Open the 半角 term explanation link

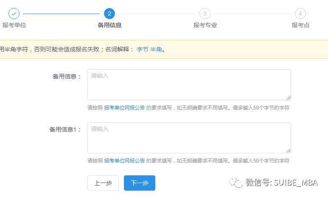coord(156,49)
